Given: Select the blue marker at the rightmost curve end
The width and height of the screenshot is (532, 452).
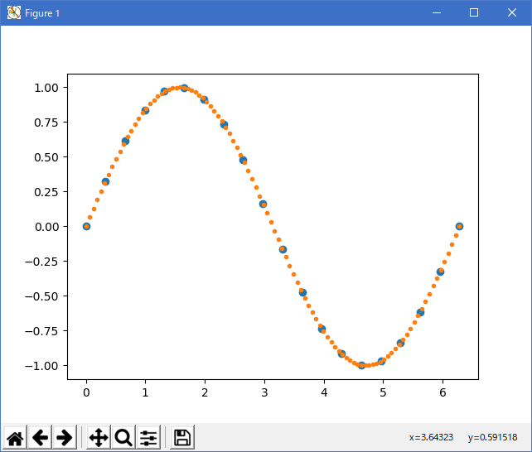Looking at the screenshot, I should click(x=459, y=226).
